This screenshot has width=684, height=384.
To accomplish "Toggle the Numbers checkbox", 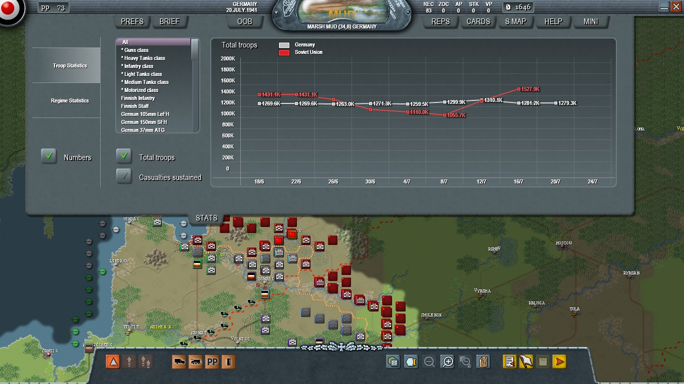I will (49, 156).
